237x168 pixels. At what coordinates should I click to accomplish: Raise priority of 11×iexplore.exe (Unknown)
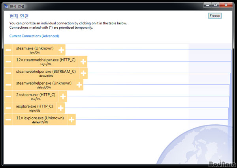point(71,119)
